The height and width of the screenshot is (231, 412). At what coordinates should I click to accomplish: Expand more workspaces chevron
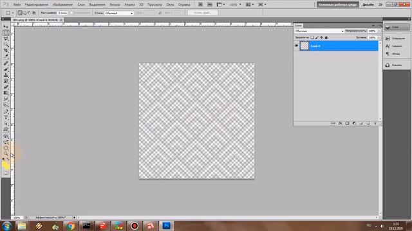point(380,4)
